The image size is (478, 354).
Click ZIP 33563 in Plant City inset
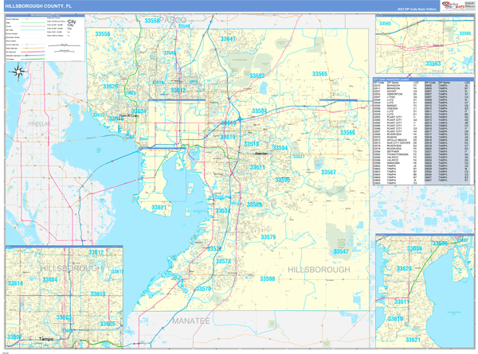point(433,64)
